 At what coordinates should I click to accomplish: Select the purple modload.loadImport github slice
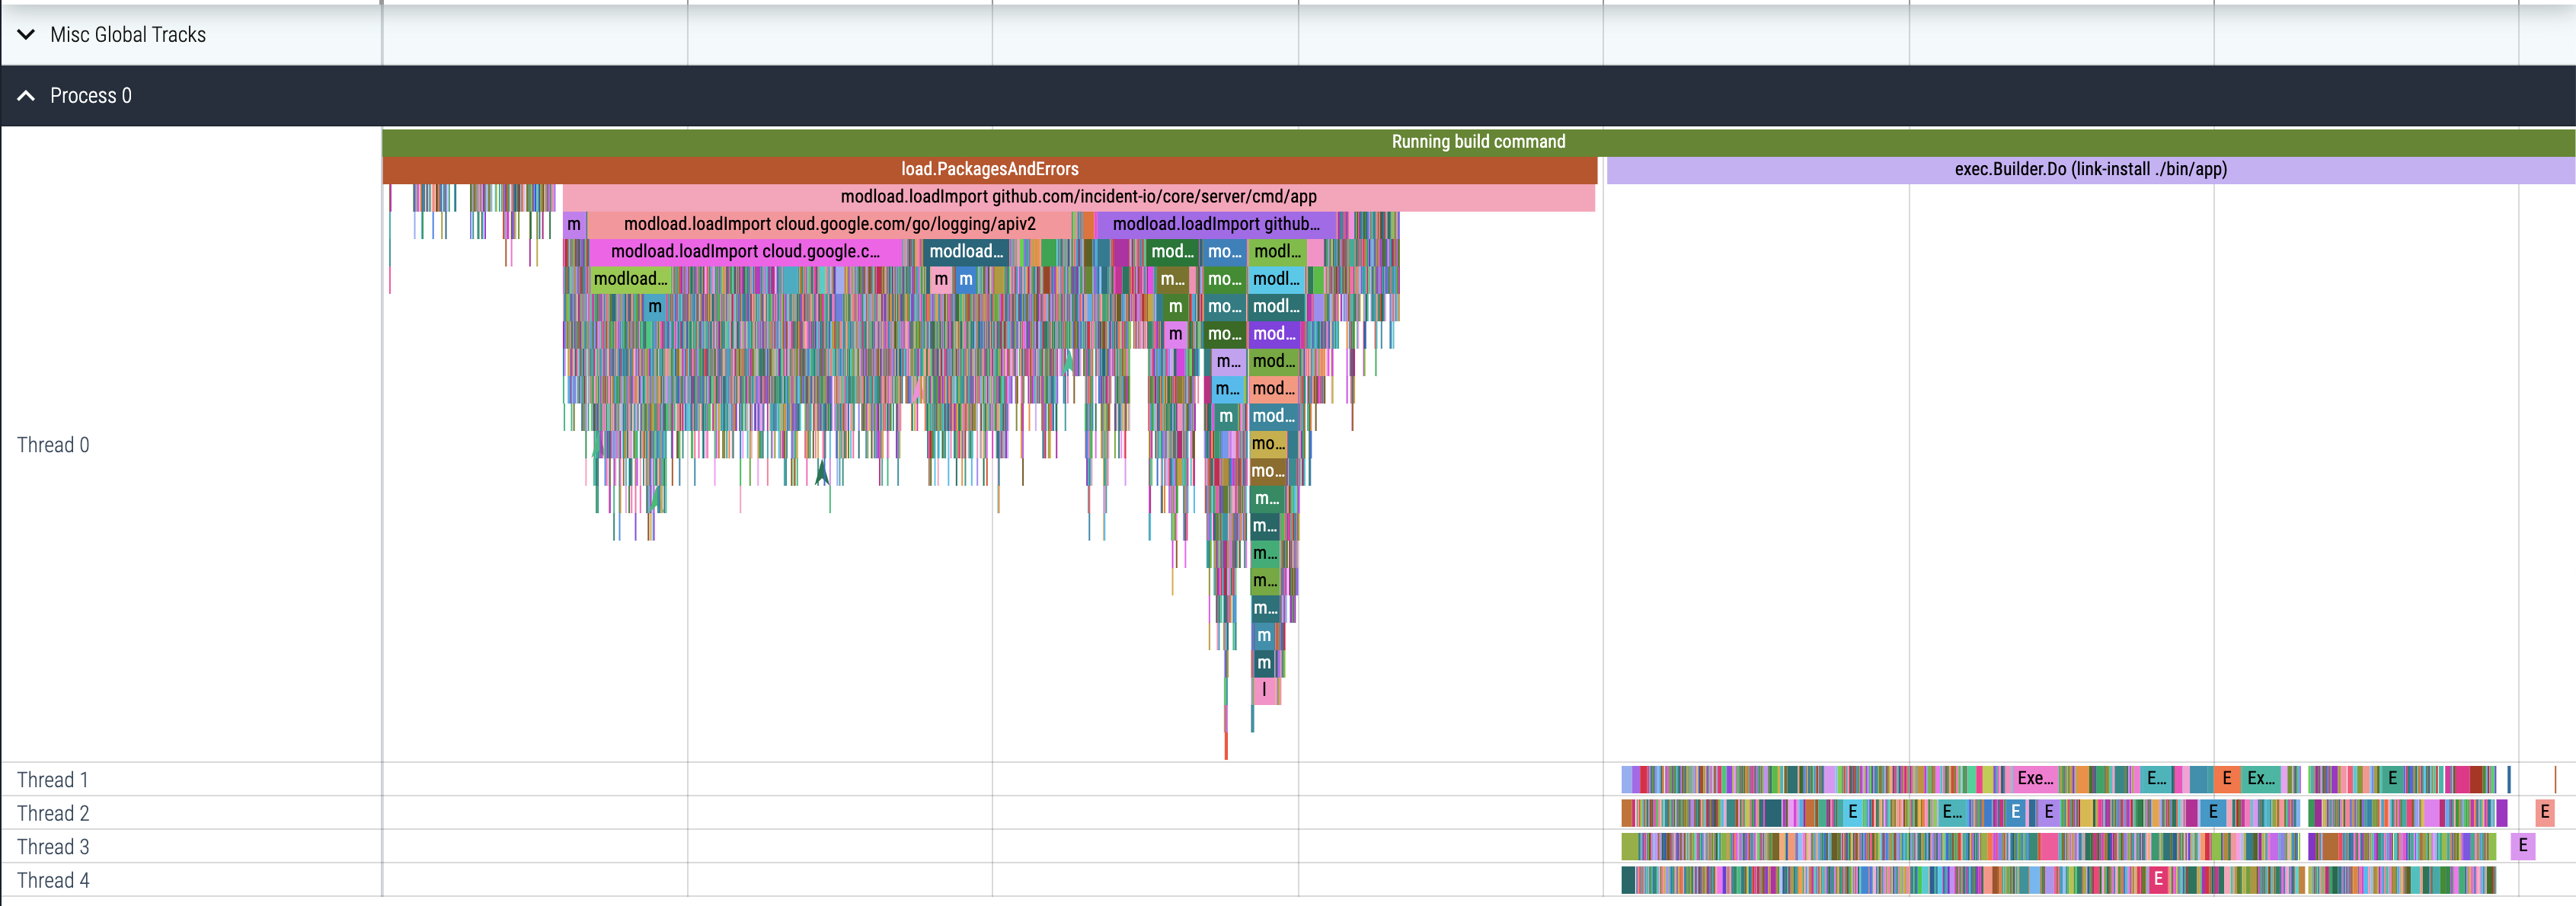pos(1215,224)
